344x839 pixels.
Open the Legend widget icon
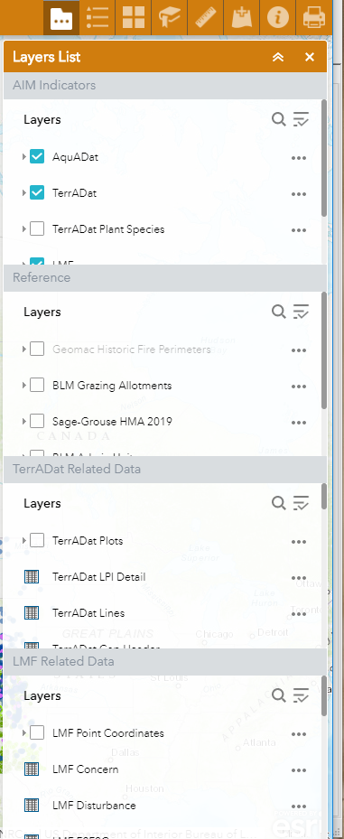98,18
